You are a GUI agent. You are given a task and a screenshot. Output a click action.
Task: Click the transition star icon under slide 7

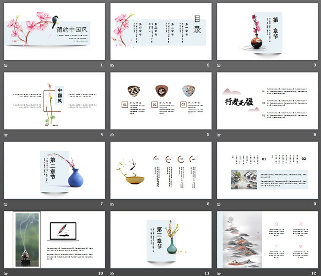tap(6, 204)
